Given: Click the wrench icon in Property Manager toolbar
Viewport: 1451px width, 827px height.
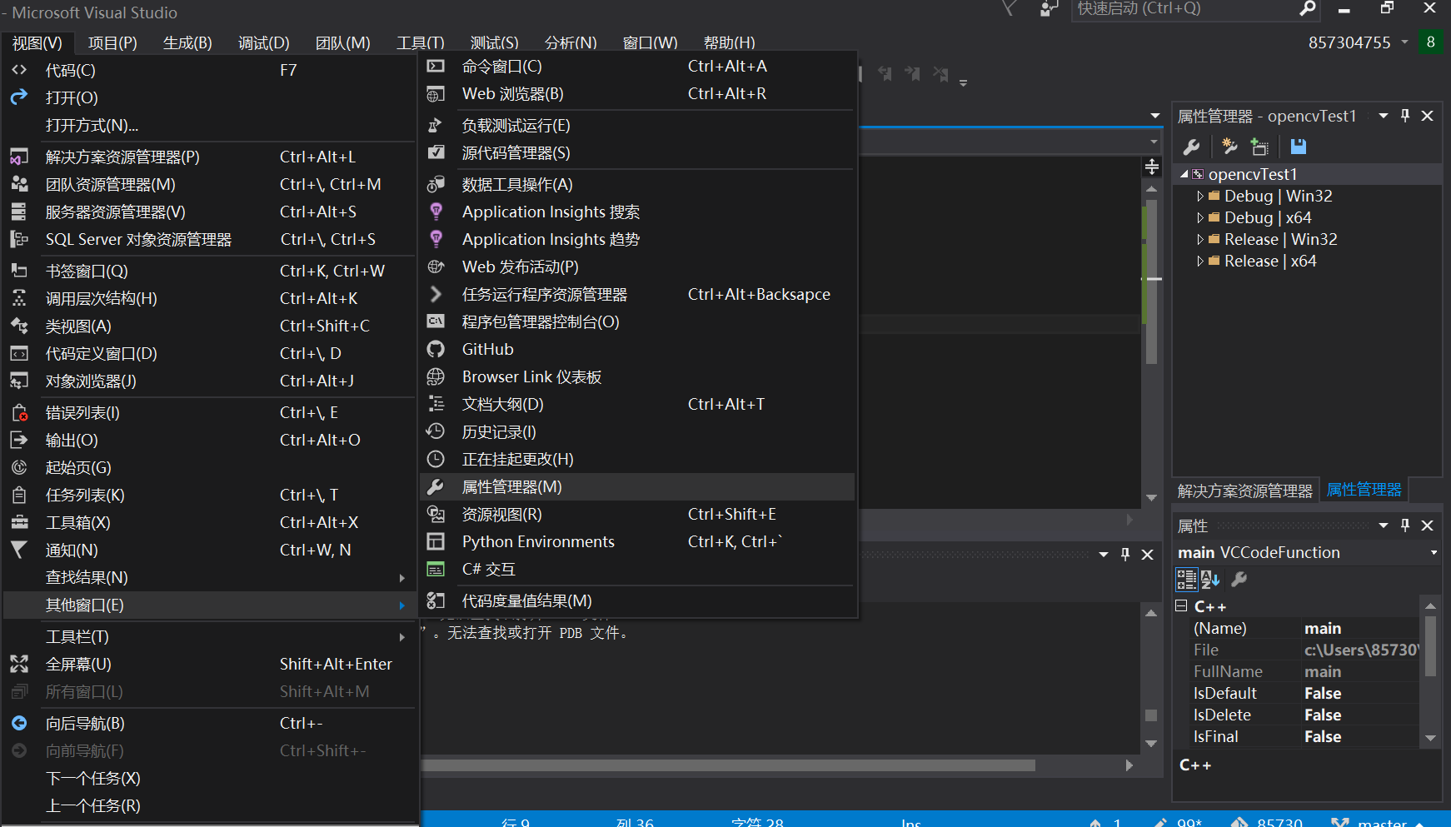Looking at the screenshot, I should 1192,147.
